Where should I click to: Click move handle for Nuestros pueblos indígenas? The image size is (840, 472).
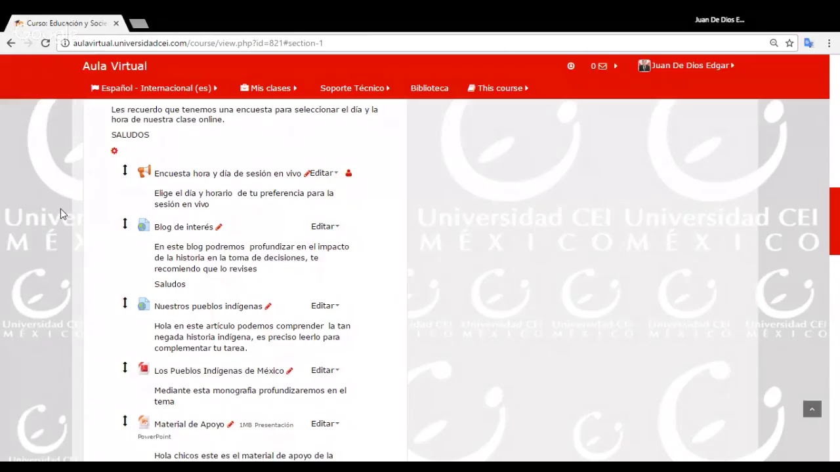(x=125, y=303)
